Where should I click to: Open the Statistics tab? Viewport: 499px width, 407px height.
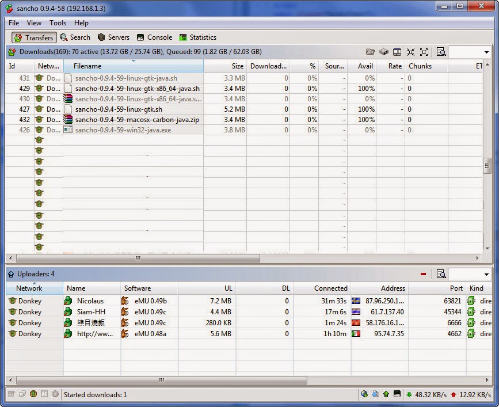pos(197,37)
